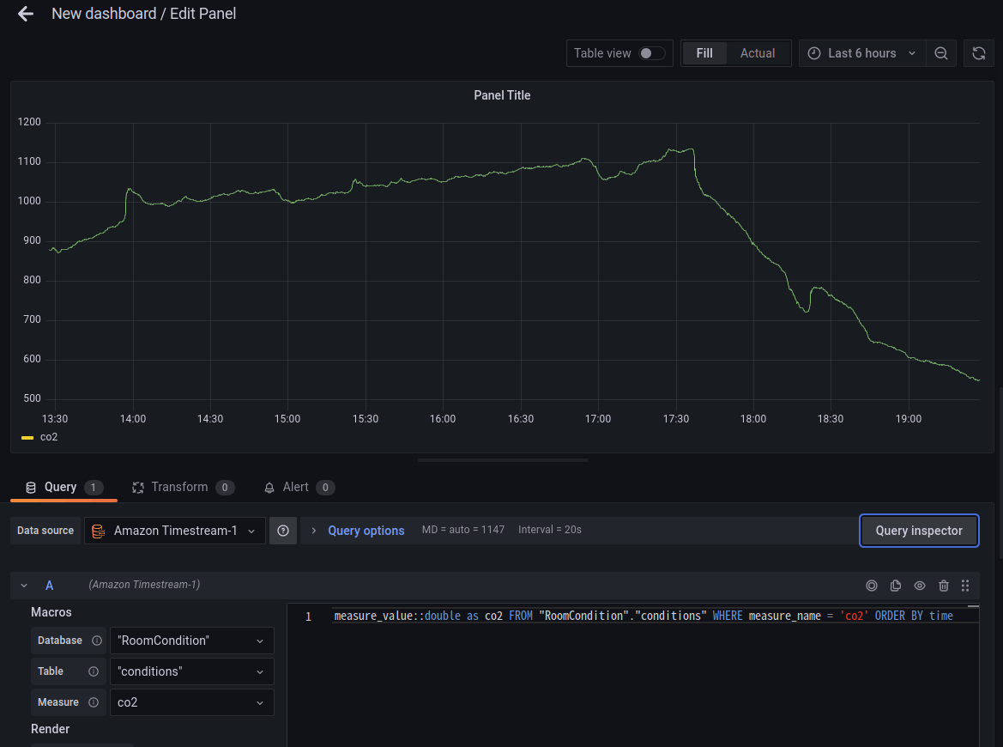Click the Database info icon

point(97,641)
